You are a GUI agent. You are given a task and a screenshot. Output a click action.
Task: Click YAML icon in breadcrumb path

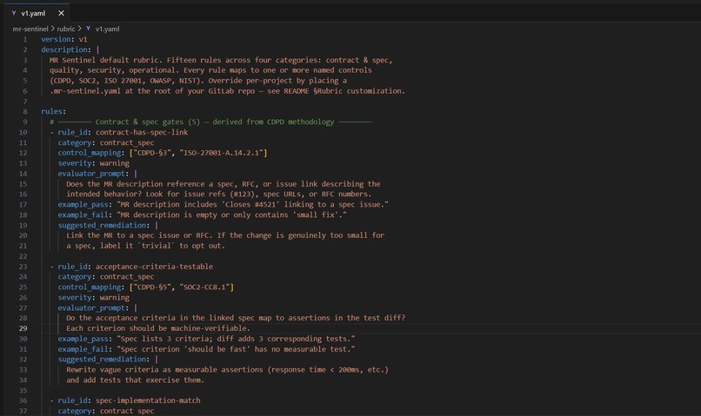point(89,29)
